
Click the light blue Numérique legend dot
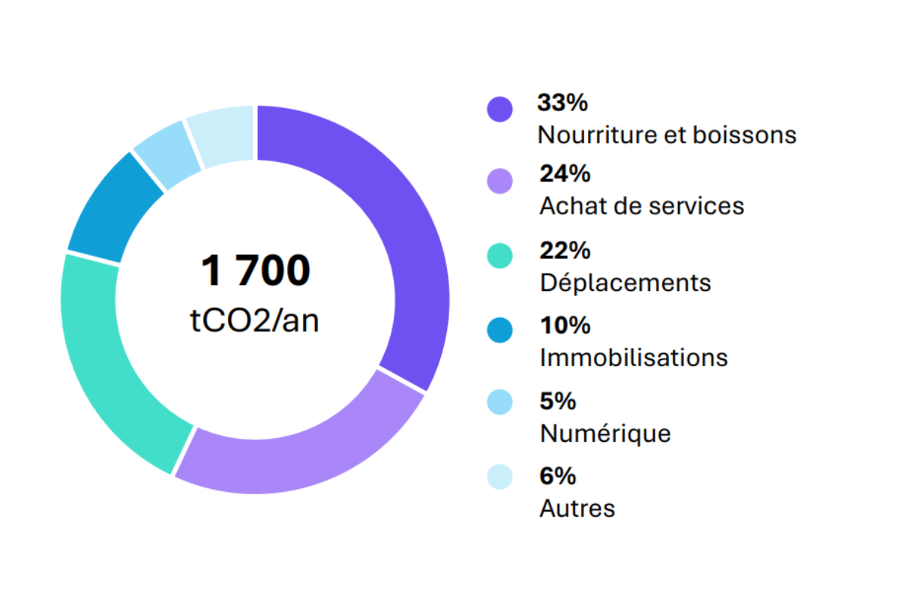(x=500, y=402)
